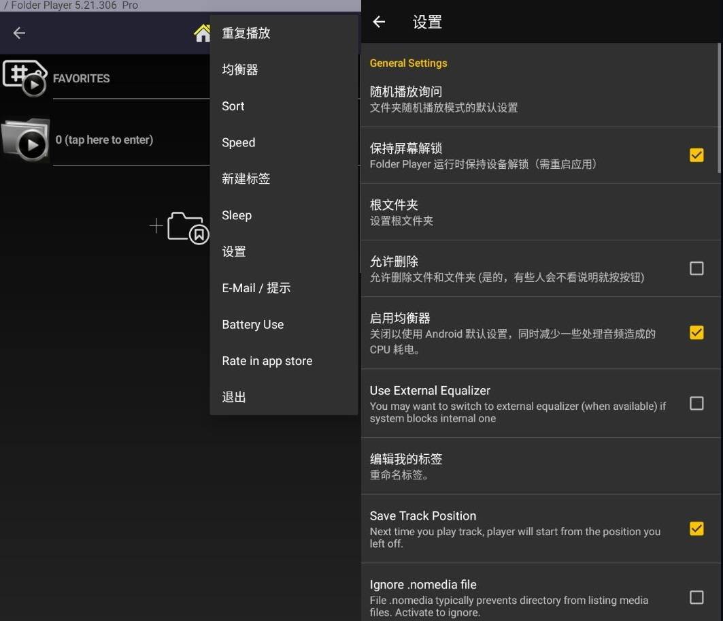723x621 pixels.
Task: Disable the 保持屏幕解锁 checkbox
Action: coord(696,155)
